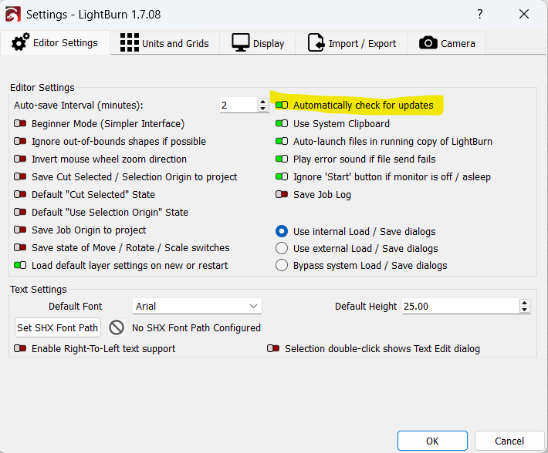Switch to Units and Grids tab

click(164, 43)
